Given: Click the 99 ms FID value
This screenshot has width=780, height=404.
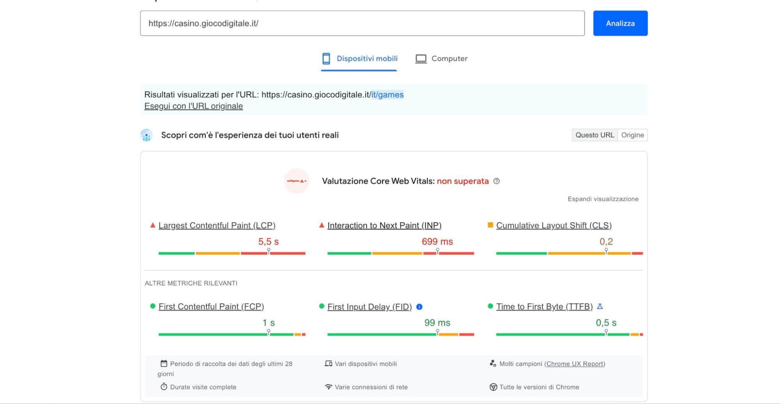Looking at the screenshot, I should pyautogui.click(x=437, y=323).
